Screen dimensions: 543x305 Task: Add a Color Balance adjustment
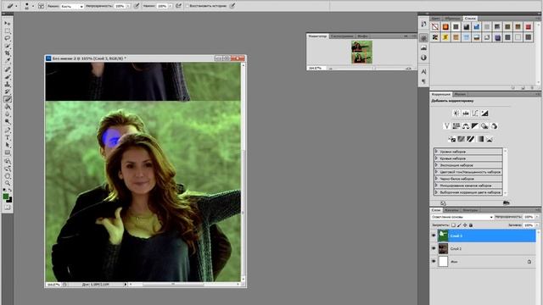[x=466, y=126]
